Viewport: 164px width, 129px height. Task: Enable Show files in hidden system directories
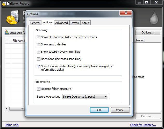pyautogui.click(x=39, y=37)
